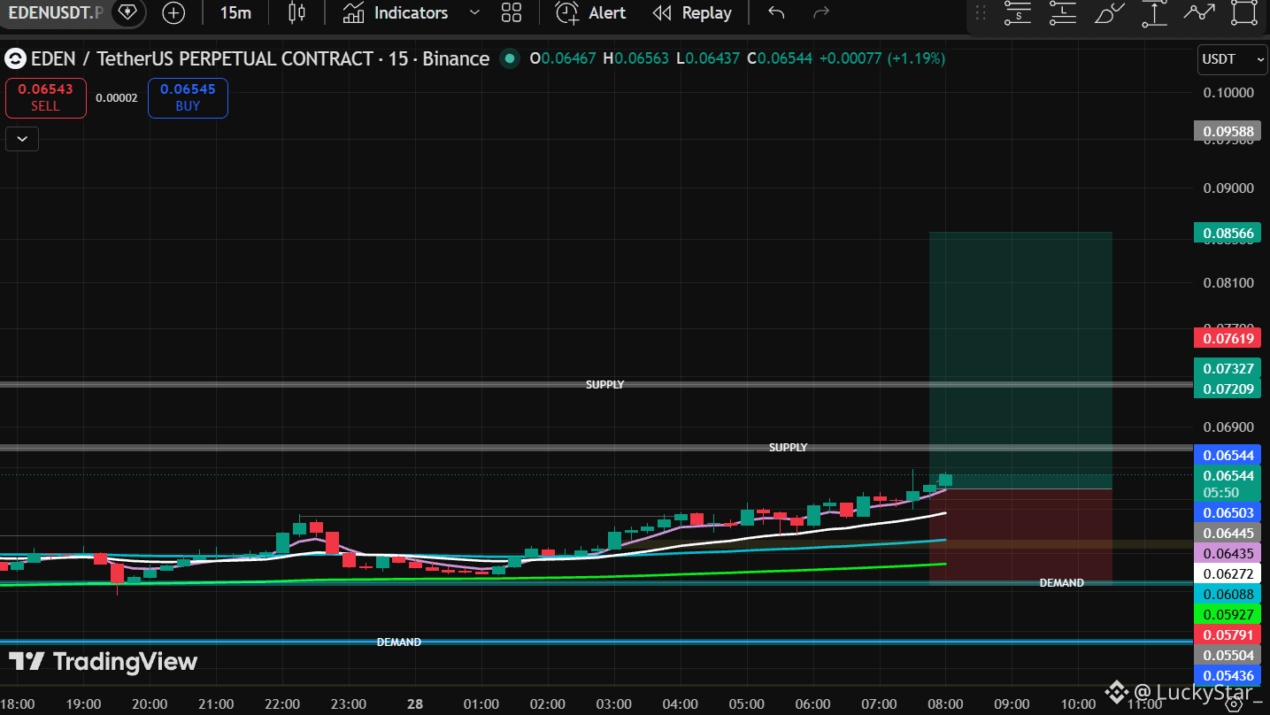1270x715 pixels.
Task: Open the Indicators dialog
Action: pos(396,12)
